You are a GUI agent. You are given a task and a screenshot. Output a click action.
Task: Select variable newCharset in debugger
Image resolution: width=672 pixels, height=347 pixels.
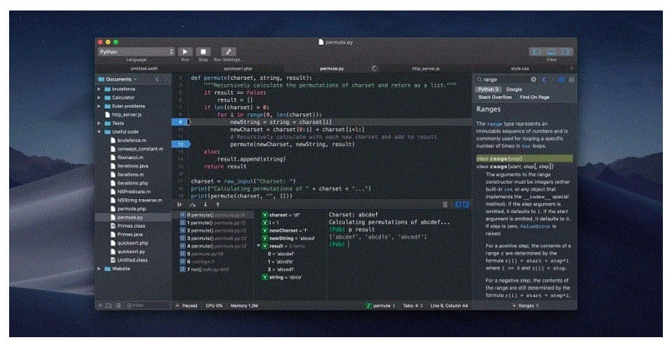(x=285, y=231)
